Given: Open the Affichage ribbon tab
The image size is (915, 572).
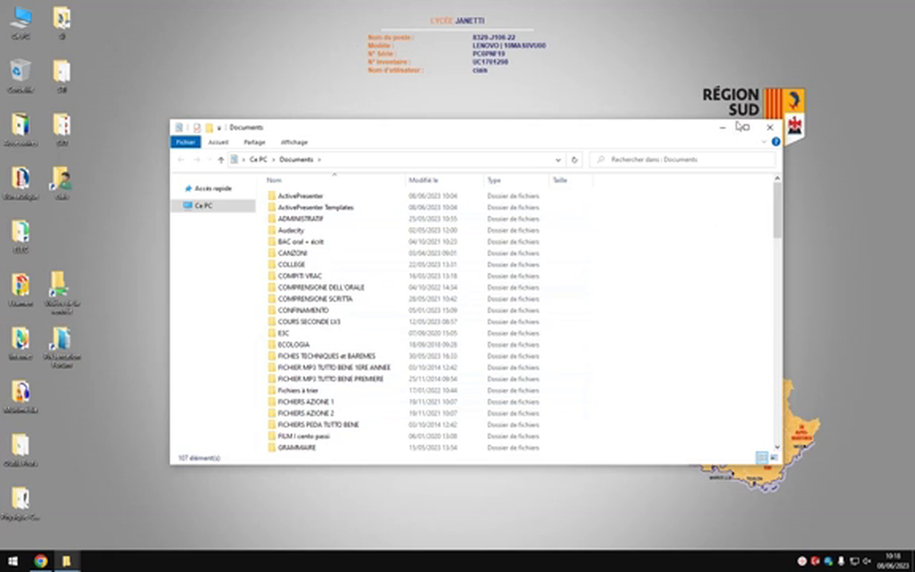Looking at the screenshot, I should (294, 142).
